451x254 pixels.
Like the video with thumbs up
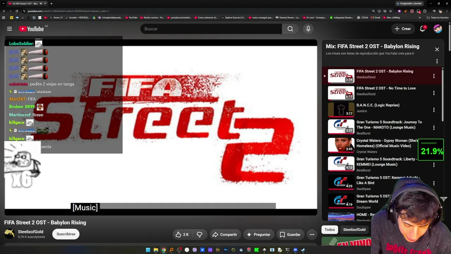182,235
